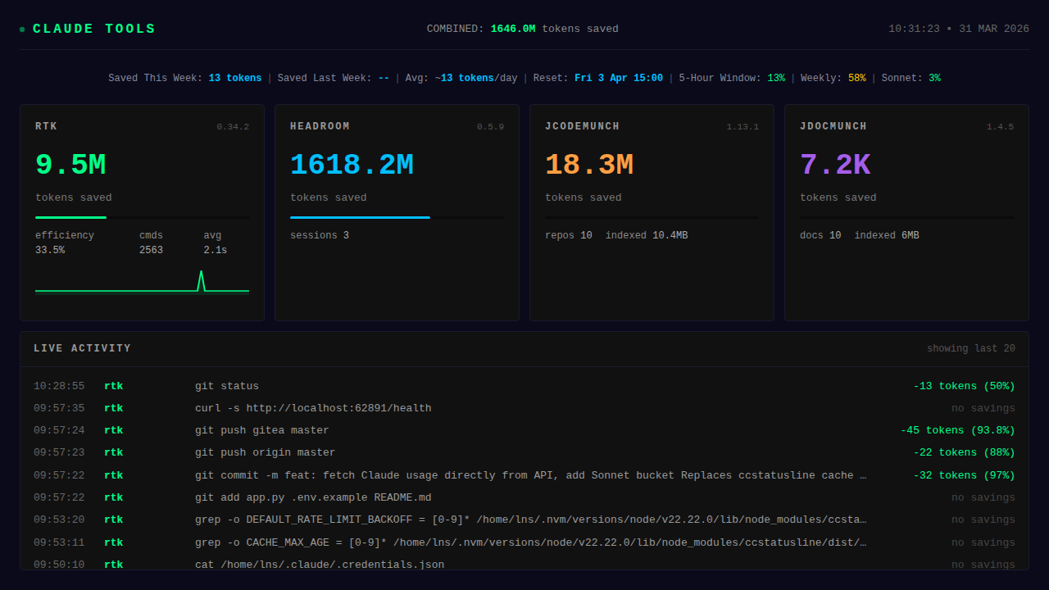Select the combined 1646.0M tokens saved figure
The width and height of the screenshot is (1049, 590).
[x=513, y=29]
